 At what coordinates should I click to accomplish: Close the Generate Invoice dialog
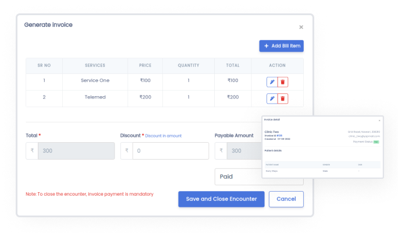pos(301,27)
